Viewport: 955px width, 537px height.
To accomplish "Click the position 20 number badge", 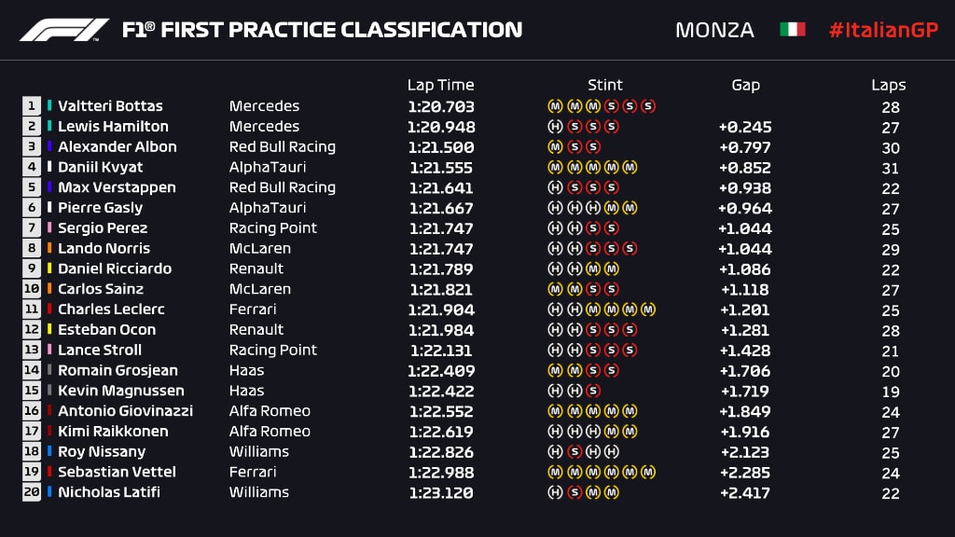I will 32,492.
